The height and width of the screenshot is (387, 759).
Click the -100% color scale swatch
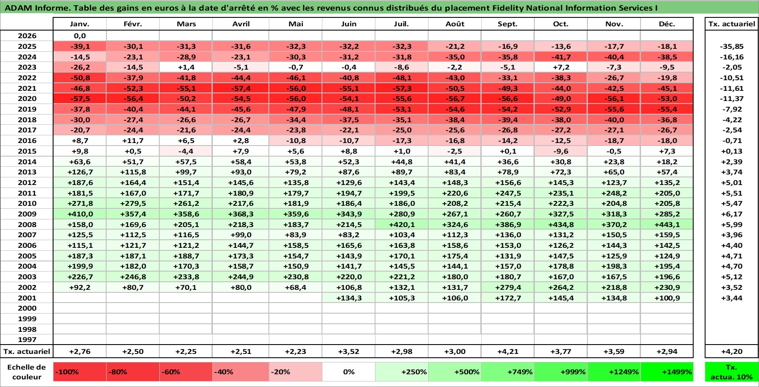pyautogui.click(x=79, y=372)
